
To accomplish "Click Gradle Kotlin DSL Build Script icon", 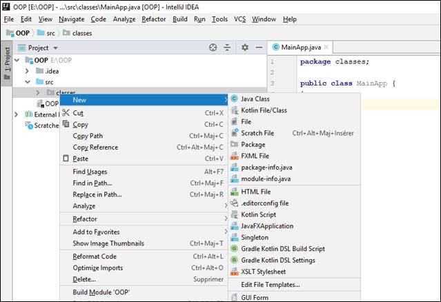I will point(234,249).
